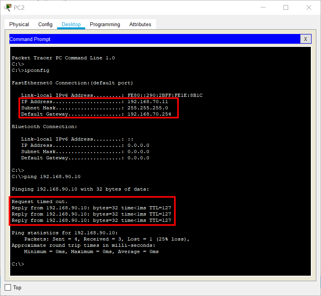Click the 'Request timed out.' line
The height and width of the screenshot is (296, 321).
[39, 201]
